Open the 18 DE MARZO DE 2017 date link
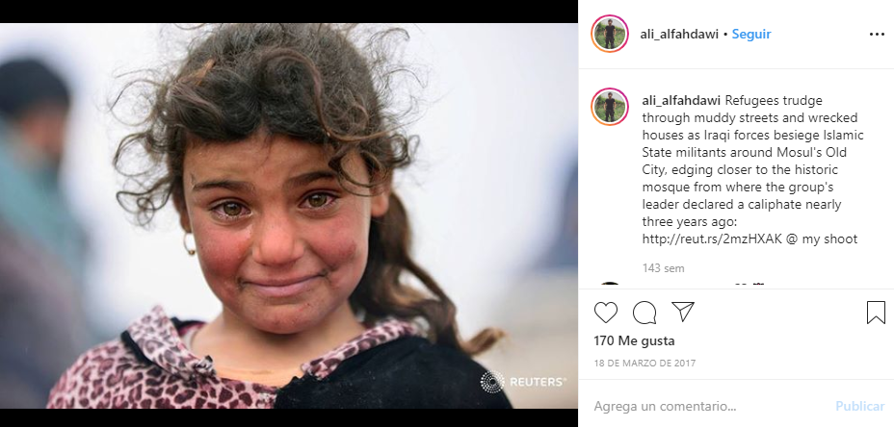This screenshot has width=894, height=427. click(x=644, y=364)
